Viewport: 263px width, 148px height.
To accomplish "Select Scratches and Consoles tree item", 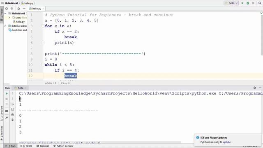I will click(18, 30).
